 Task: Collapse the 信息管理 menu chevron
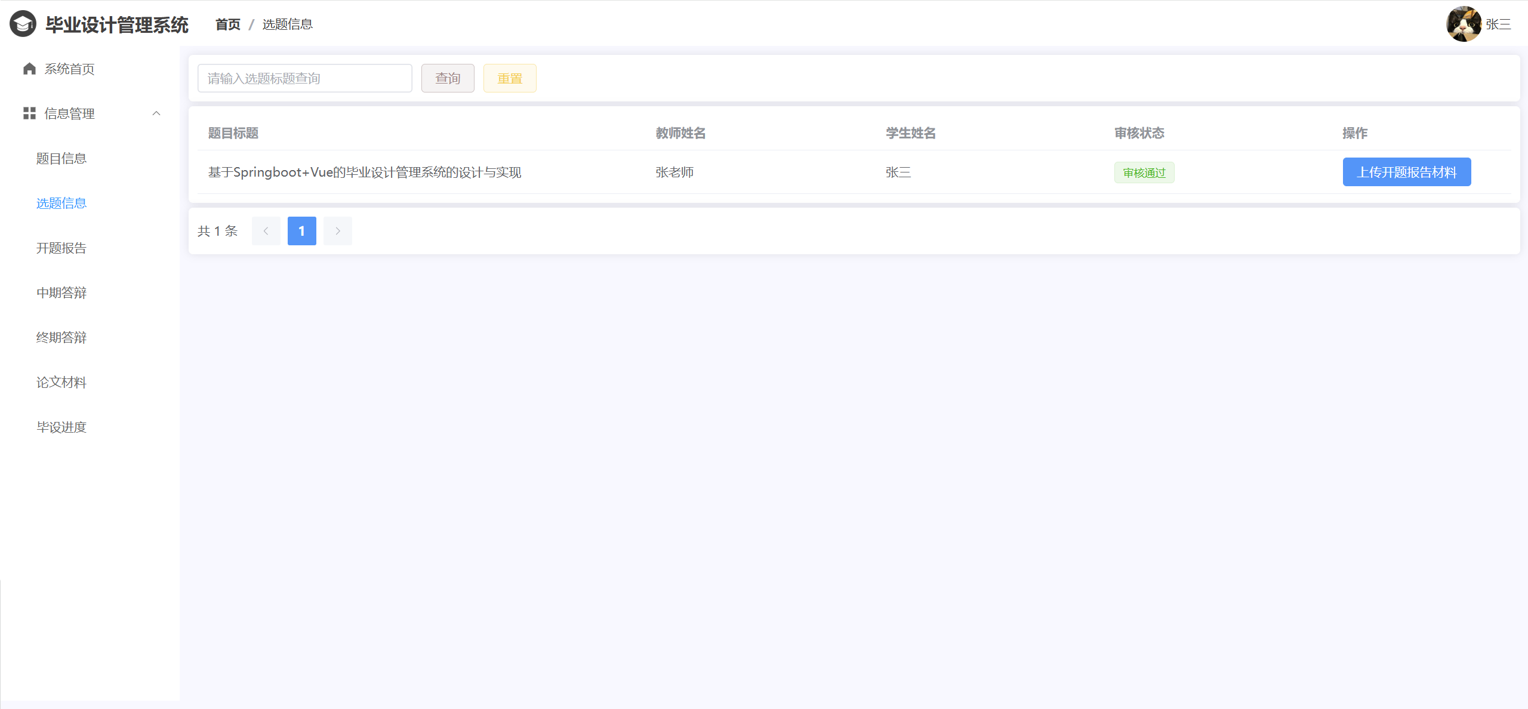coord(156,113)
